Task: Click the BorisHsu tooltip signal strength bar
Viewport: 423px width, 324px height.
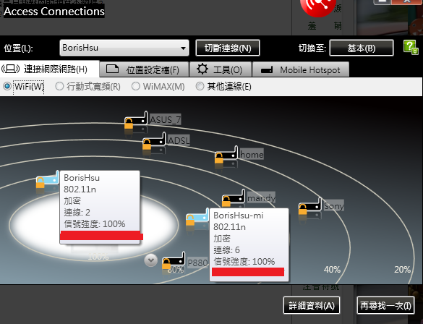Action: pyautogui.click(x=101, y=236)
